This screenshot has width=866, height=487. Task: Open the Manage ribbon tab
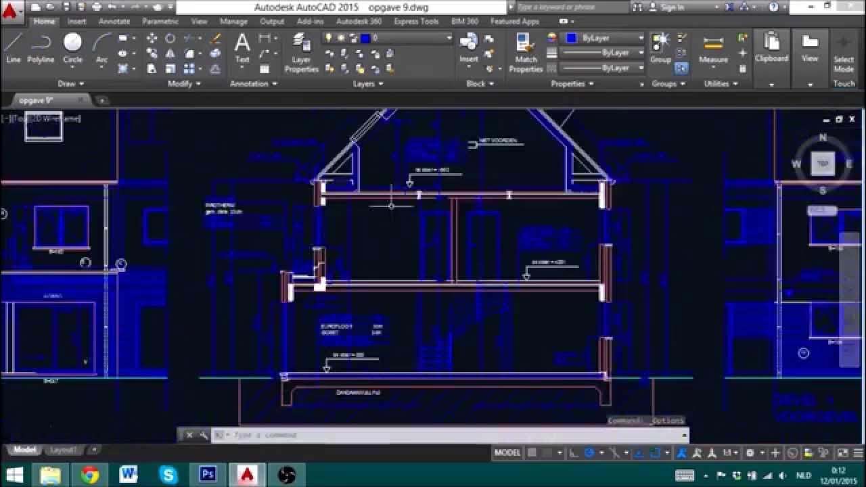[x=233, y=22]
